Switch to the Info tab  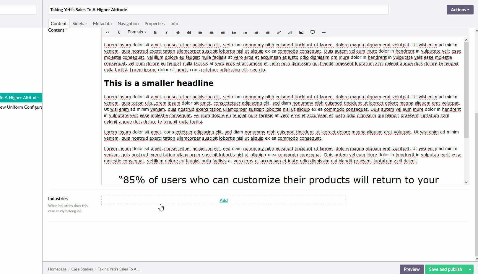click(x=174, y=24)
